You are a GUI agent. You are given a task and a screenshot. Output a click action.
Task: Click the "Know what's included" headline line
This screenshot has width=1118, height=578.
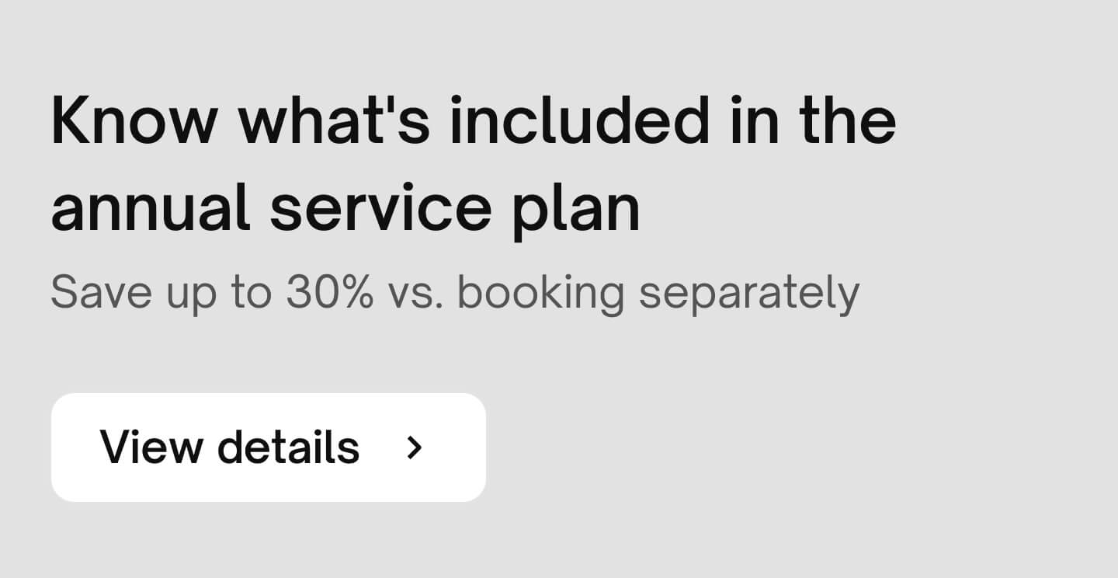click(x=474, y=120)
